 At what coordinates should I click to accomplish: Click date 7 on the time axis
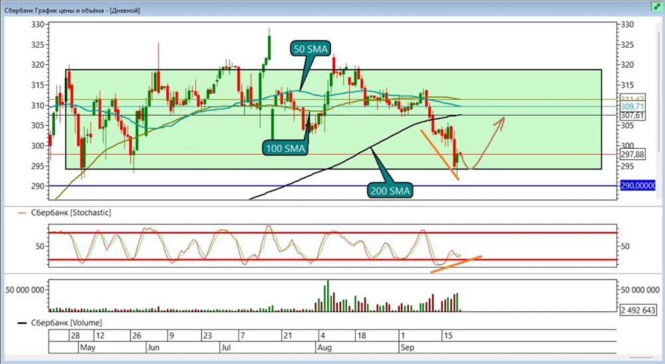click(x=243, y=335)
